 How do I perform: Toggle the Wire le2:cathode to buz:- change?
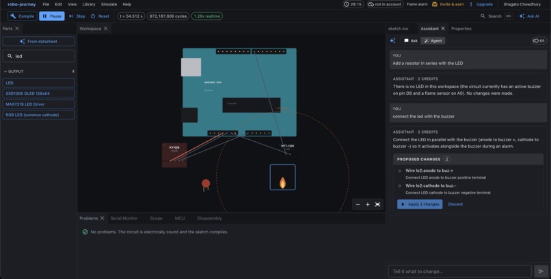(399, 186)
